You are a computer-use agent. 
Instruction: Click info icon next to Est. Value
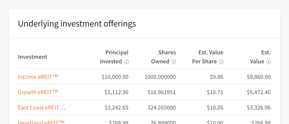268,62
